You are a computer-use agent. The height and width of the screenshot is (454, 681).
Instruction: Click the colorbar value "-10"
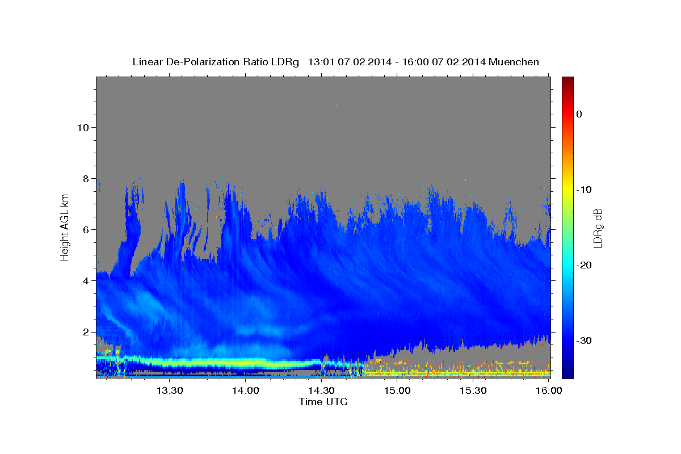tap(585, 190)
